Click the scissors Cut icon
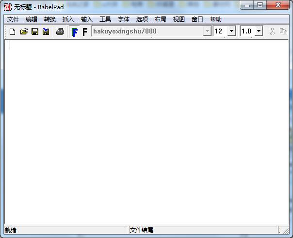Viewport: 293px width, 238px height. point(273,32)
